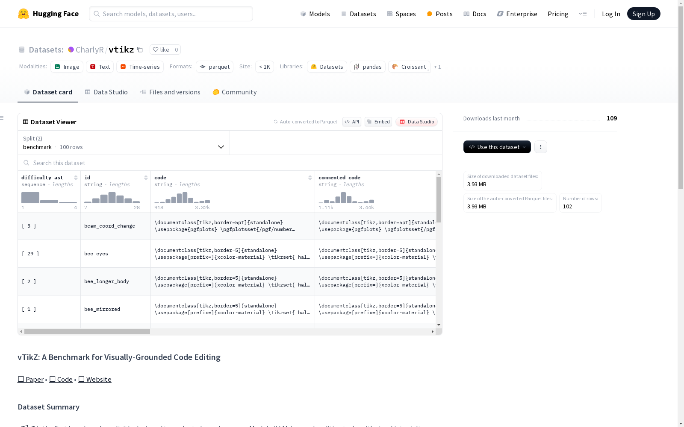Switch to Files and versions tab

tap(170, 92)
